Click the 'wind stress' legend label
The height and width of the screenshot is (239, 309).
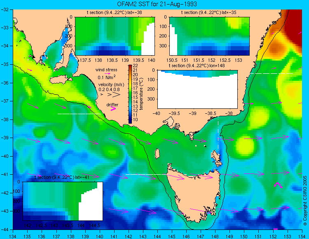point(106,70)
